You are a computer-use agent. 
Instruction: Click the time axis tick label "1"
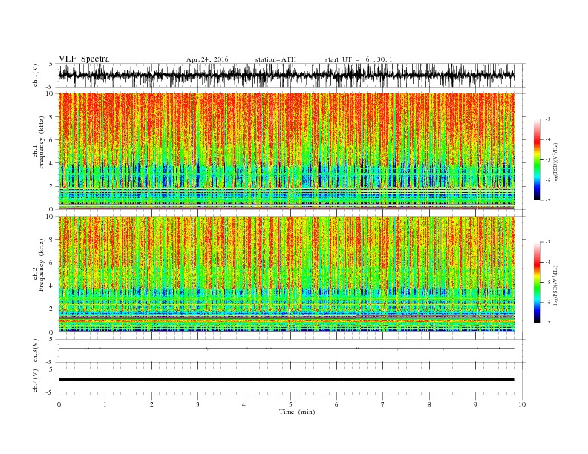pyautogui.click(x=105, y=404)
